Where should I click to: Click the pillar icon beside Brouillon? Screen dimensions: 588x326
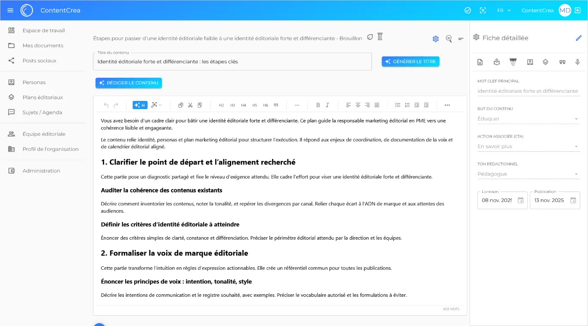pyautogui.click(x=380, y=37)
